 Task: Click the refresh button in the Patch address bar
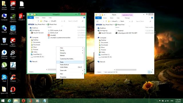[132, 21]
